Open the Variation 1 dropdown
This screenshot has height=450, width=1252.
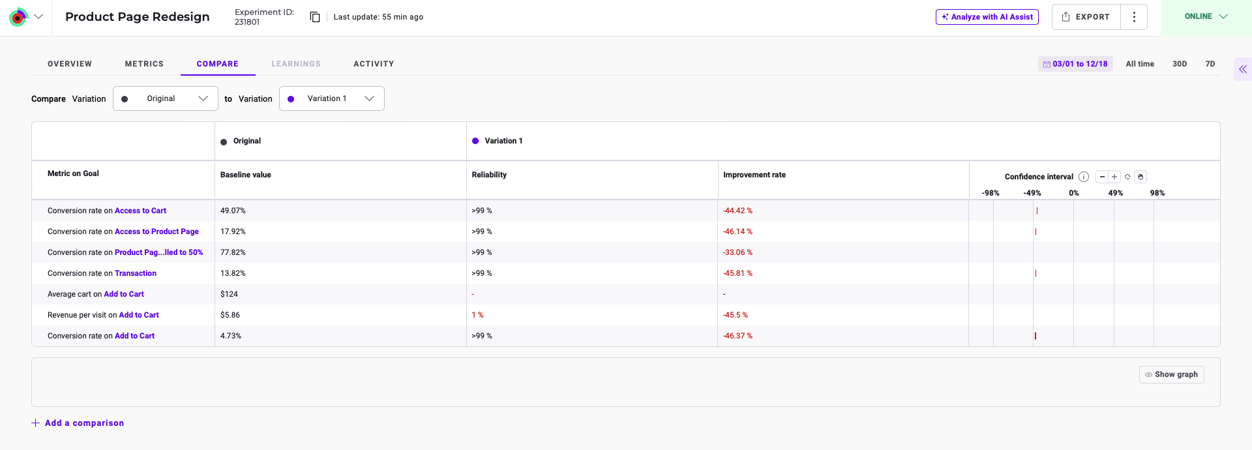click(332, 98)
